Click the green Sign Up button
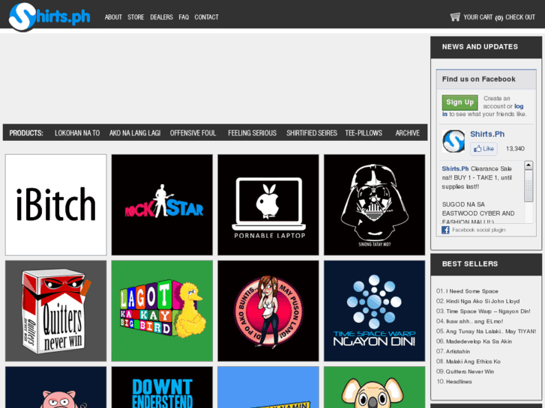 (460, 102)
